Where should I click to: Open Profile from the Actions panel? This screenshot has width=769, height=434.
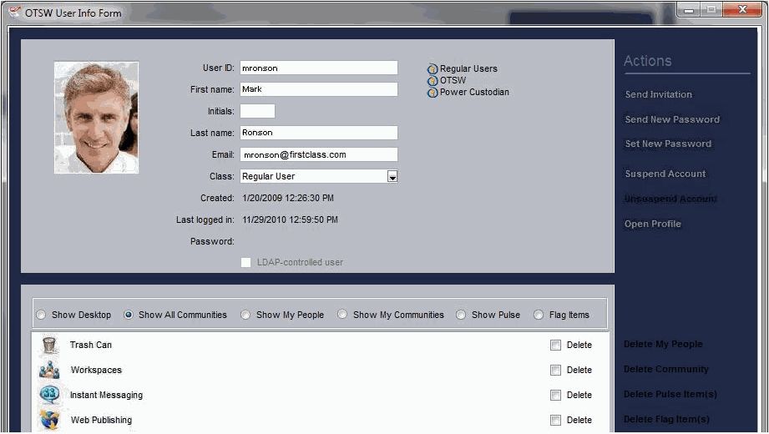pyautogui.click(x=652, y=225)
